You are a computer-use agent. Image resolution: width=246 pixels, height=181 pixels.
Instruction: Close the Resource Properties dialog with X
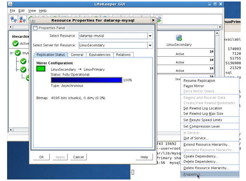coord(153,20)
